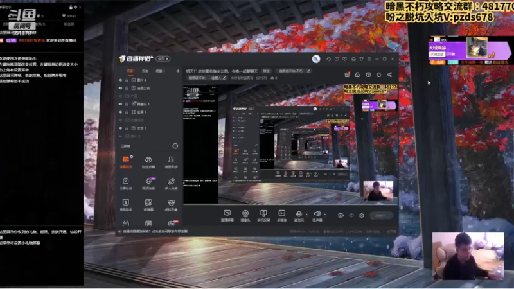The image size is (514, 289).
Task: Click the padlock icon above the preview
Action: tap(357, 74)
